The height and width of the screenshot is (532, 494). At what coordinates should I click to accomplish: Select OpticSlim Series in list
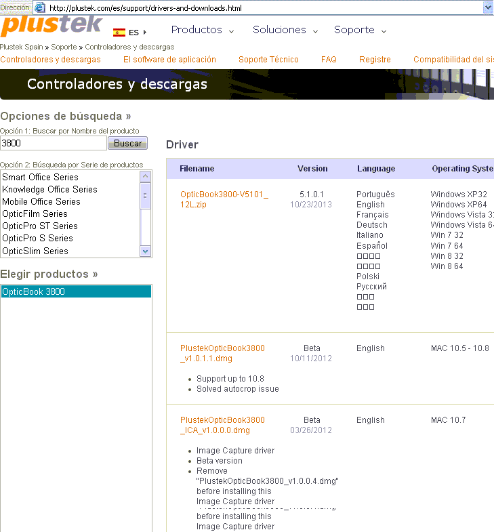point(70,251)
